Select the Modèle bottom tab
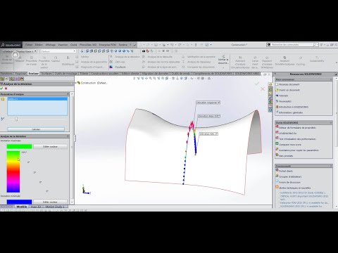 tap(22, 207)
